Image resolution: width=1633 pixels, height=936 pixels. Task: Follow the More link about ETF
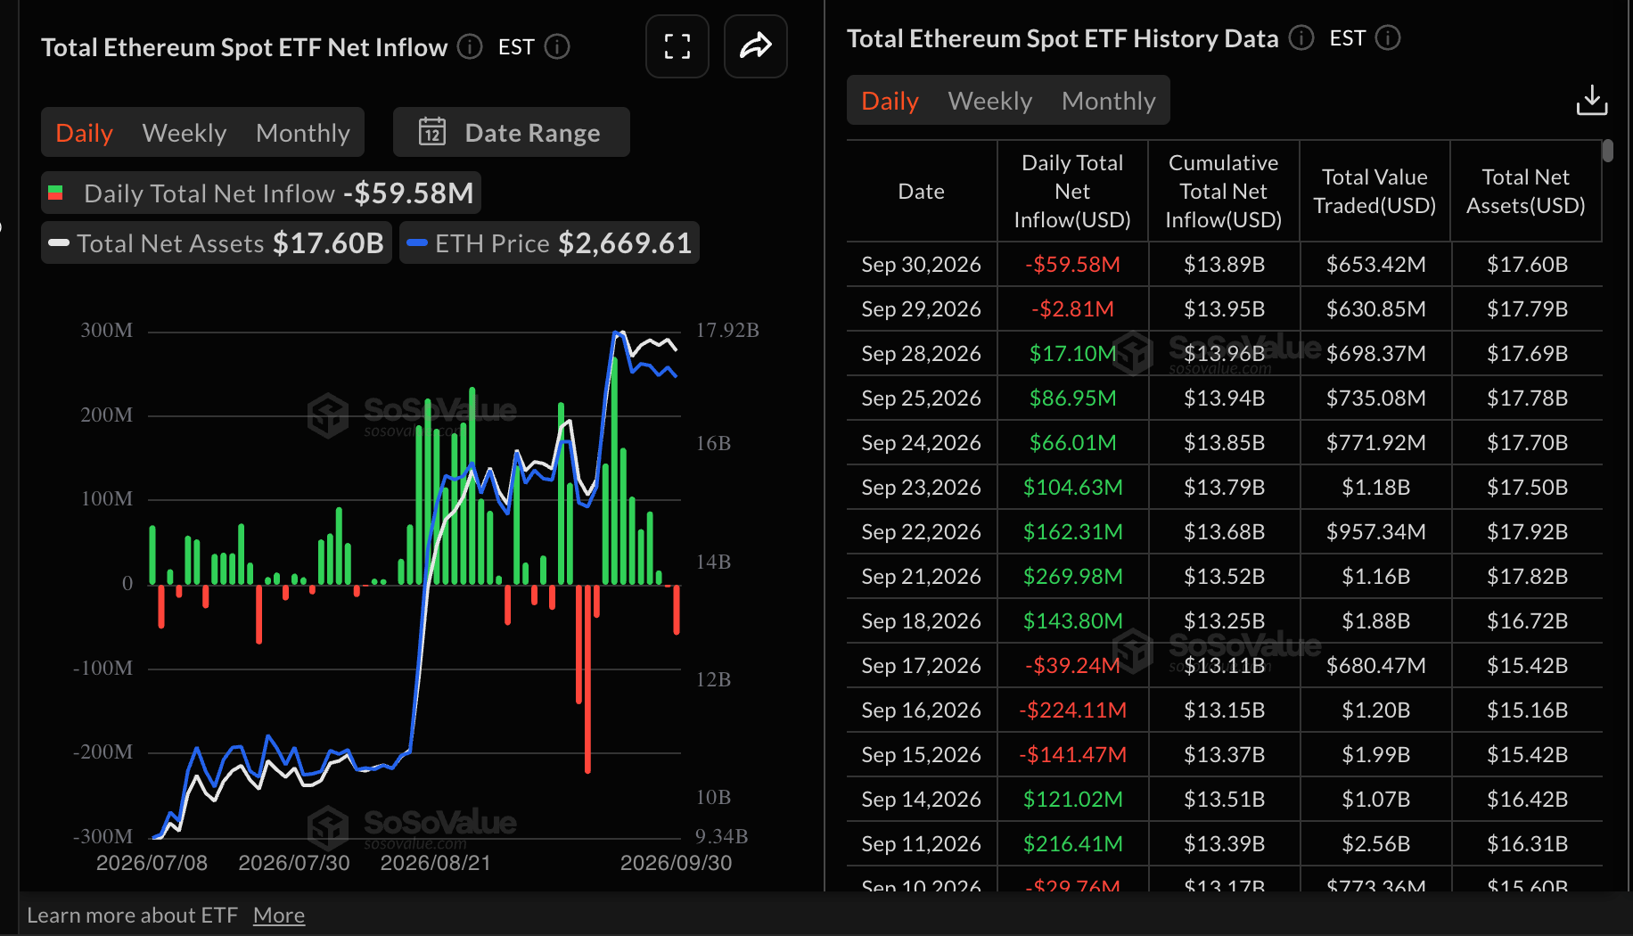pos(279,915)
